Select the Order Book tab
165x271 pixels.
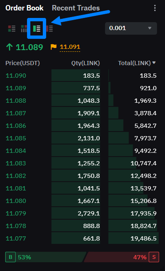[25, 8]
